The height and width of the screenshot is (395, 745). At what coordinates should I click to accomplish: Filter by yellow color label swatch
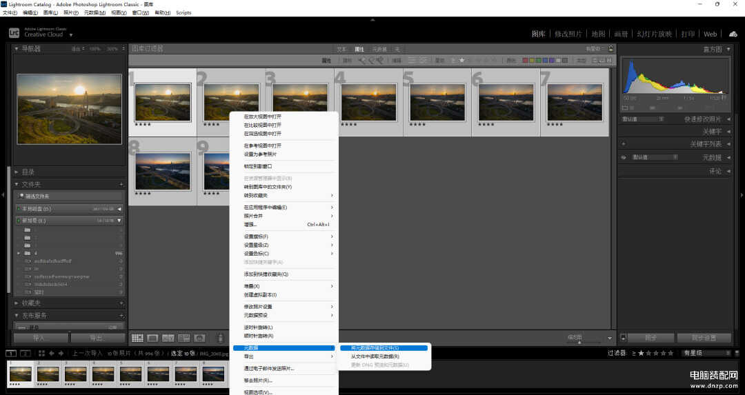532,60
